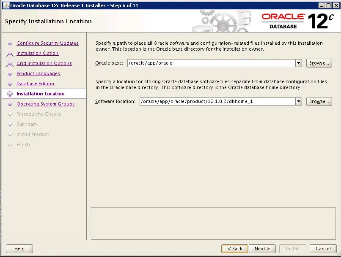Click the 'Specify Installation Location' heading
Viewport: 341px width, 257px height.
(49, 21)
